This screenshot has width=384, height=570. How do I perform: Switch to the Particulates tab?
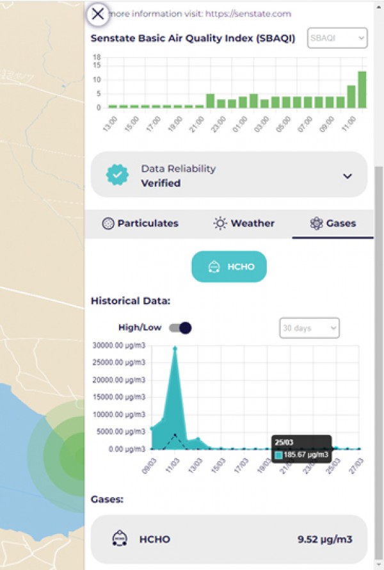[140, 224]
